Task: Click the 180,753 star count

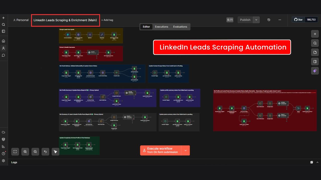Action: coord(311,20)
